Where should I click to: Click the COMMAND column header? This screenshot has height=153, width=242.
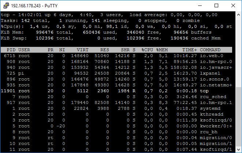210,50
